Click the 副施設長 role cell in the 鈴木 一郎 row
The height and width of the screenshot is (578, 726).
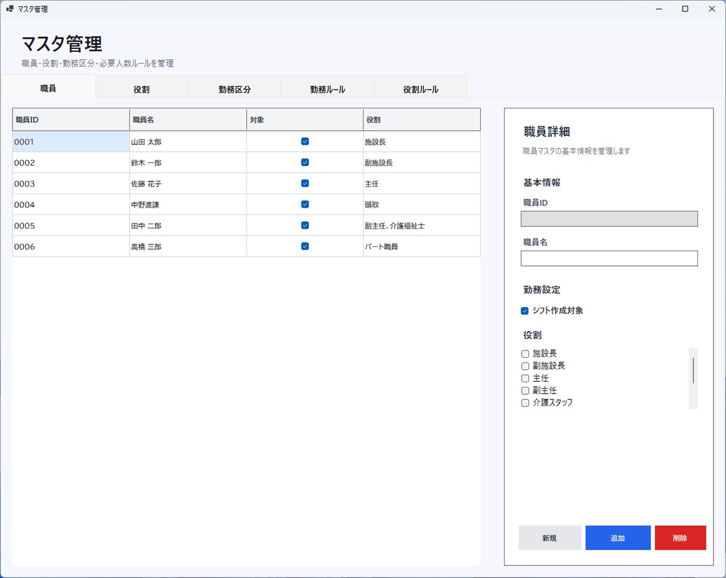click(422, 163)
